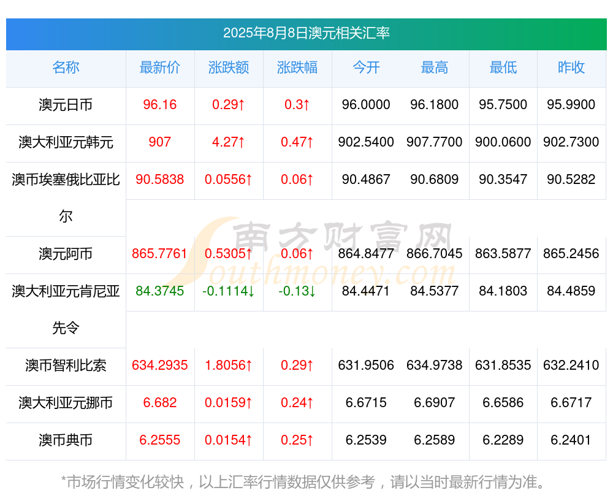Click change amount 0.5305↑

[x=228, y=253]
